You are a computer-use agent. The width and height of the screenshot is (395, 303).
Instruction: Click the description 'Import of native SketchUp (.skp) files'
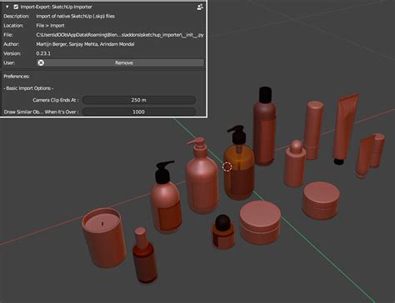[75, 16]
